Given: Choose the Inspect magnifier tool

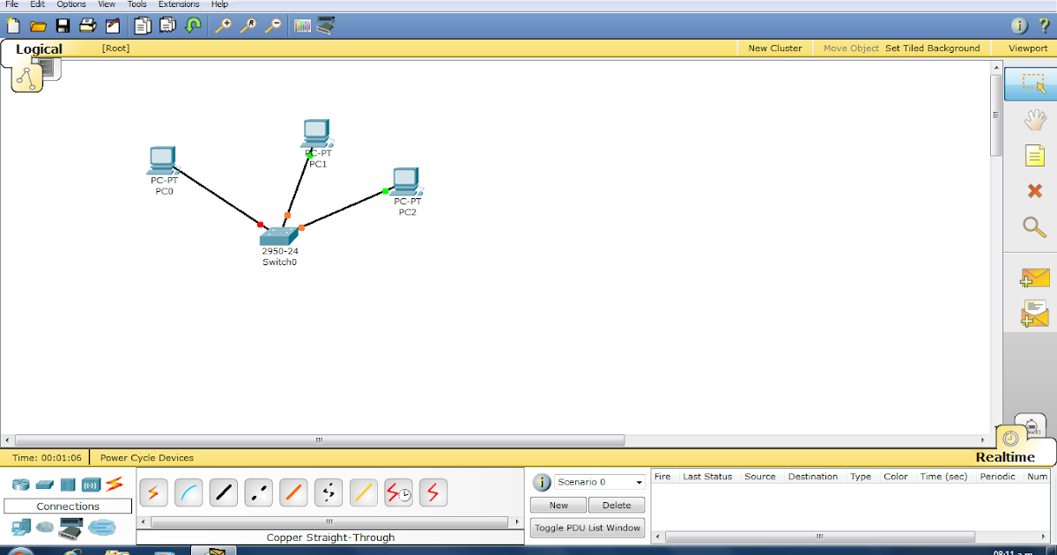Looking at the screenshot, I should point(1032,227).
